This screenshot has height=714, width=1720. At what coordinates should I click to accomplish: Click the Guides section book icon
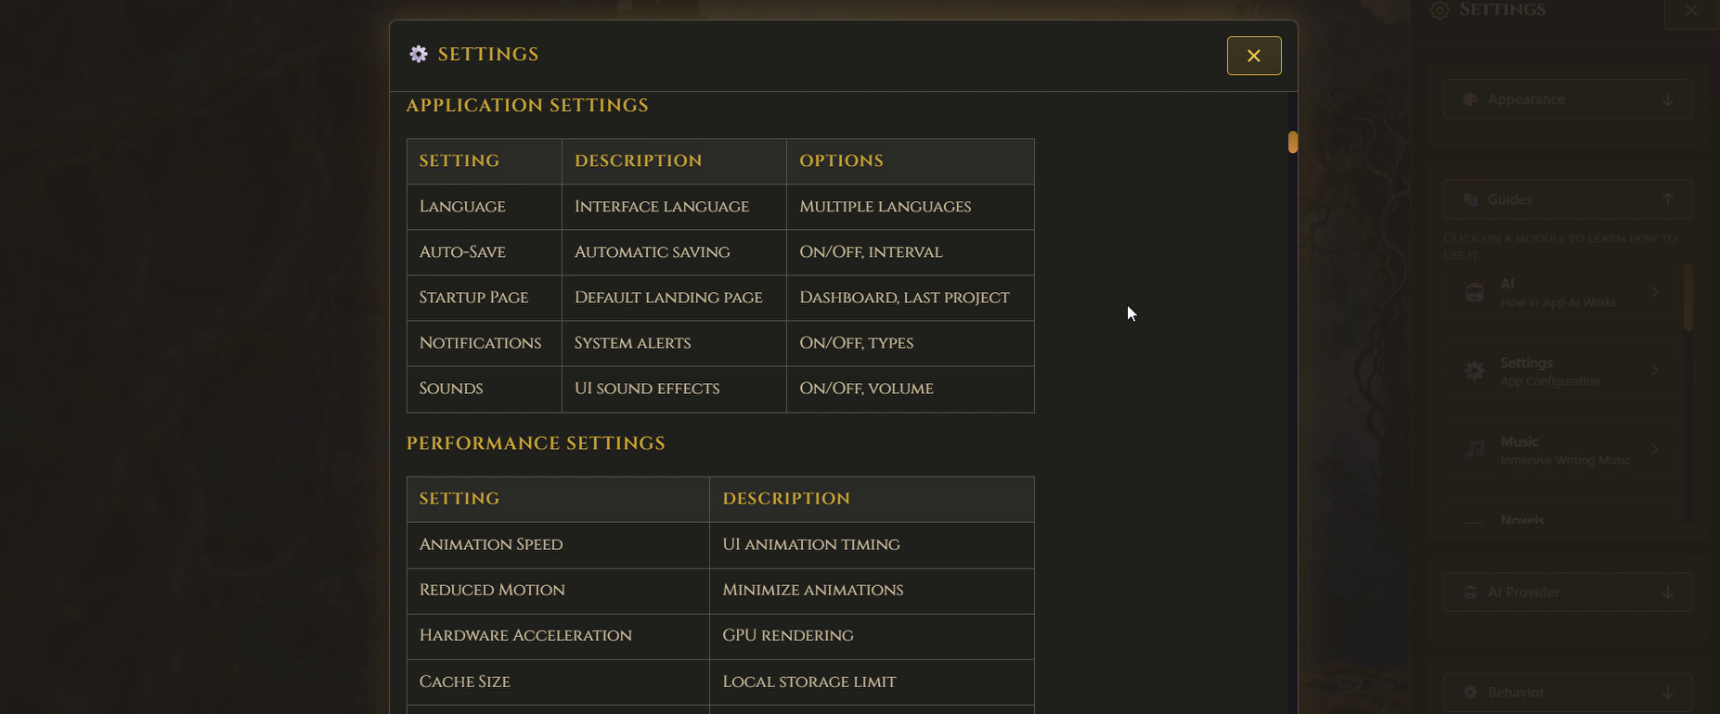pos(1470,199)
